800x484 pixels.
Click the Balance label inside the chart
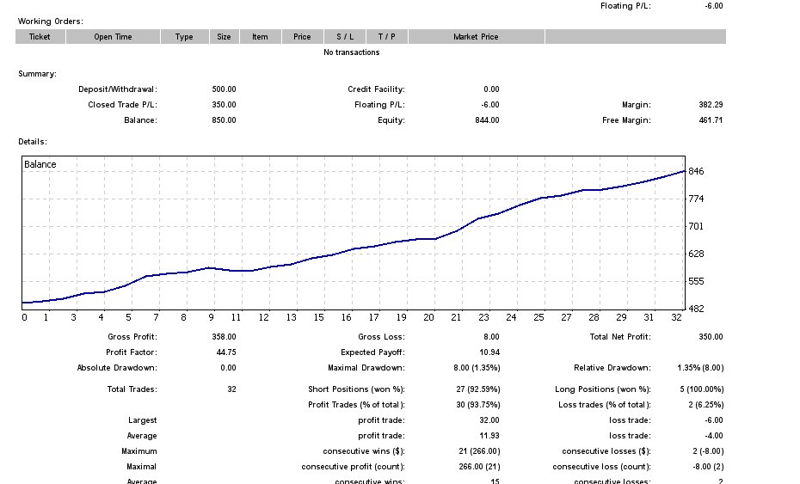click(x=40, y=164)
